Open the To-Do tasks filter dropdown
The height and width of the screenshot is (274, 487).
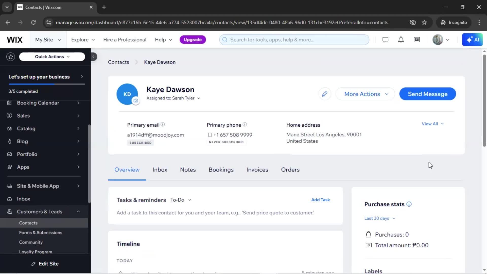(181, 200)
